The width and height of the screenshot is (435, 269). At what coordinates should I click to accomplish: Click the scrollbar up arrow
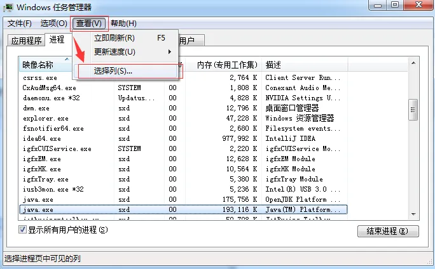click(412, 64)
